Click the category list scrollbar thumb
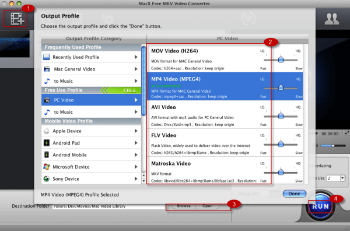 tap(143, 81)
